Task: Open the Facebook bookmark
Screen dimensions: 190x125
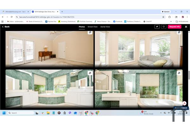Action: coord(118,22)
